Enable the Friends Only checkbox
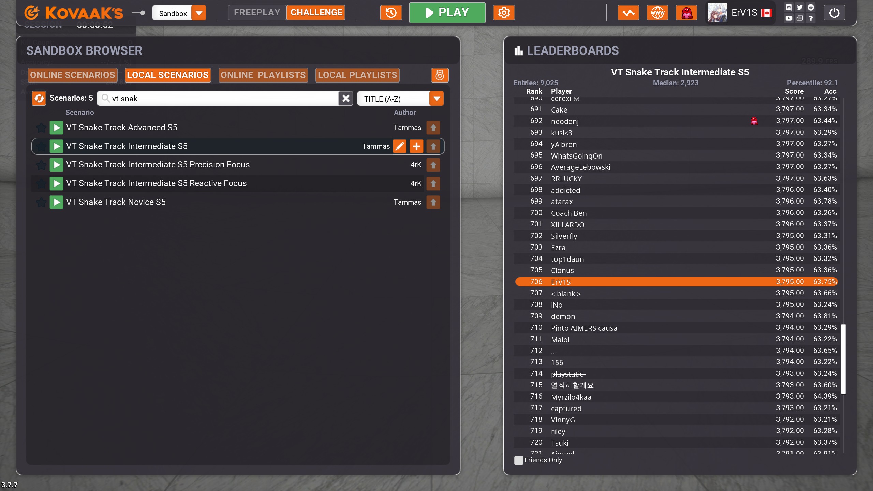 tap(518, 460)
